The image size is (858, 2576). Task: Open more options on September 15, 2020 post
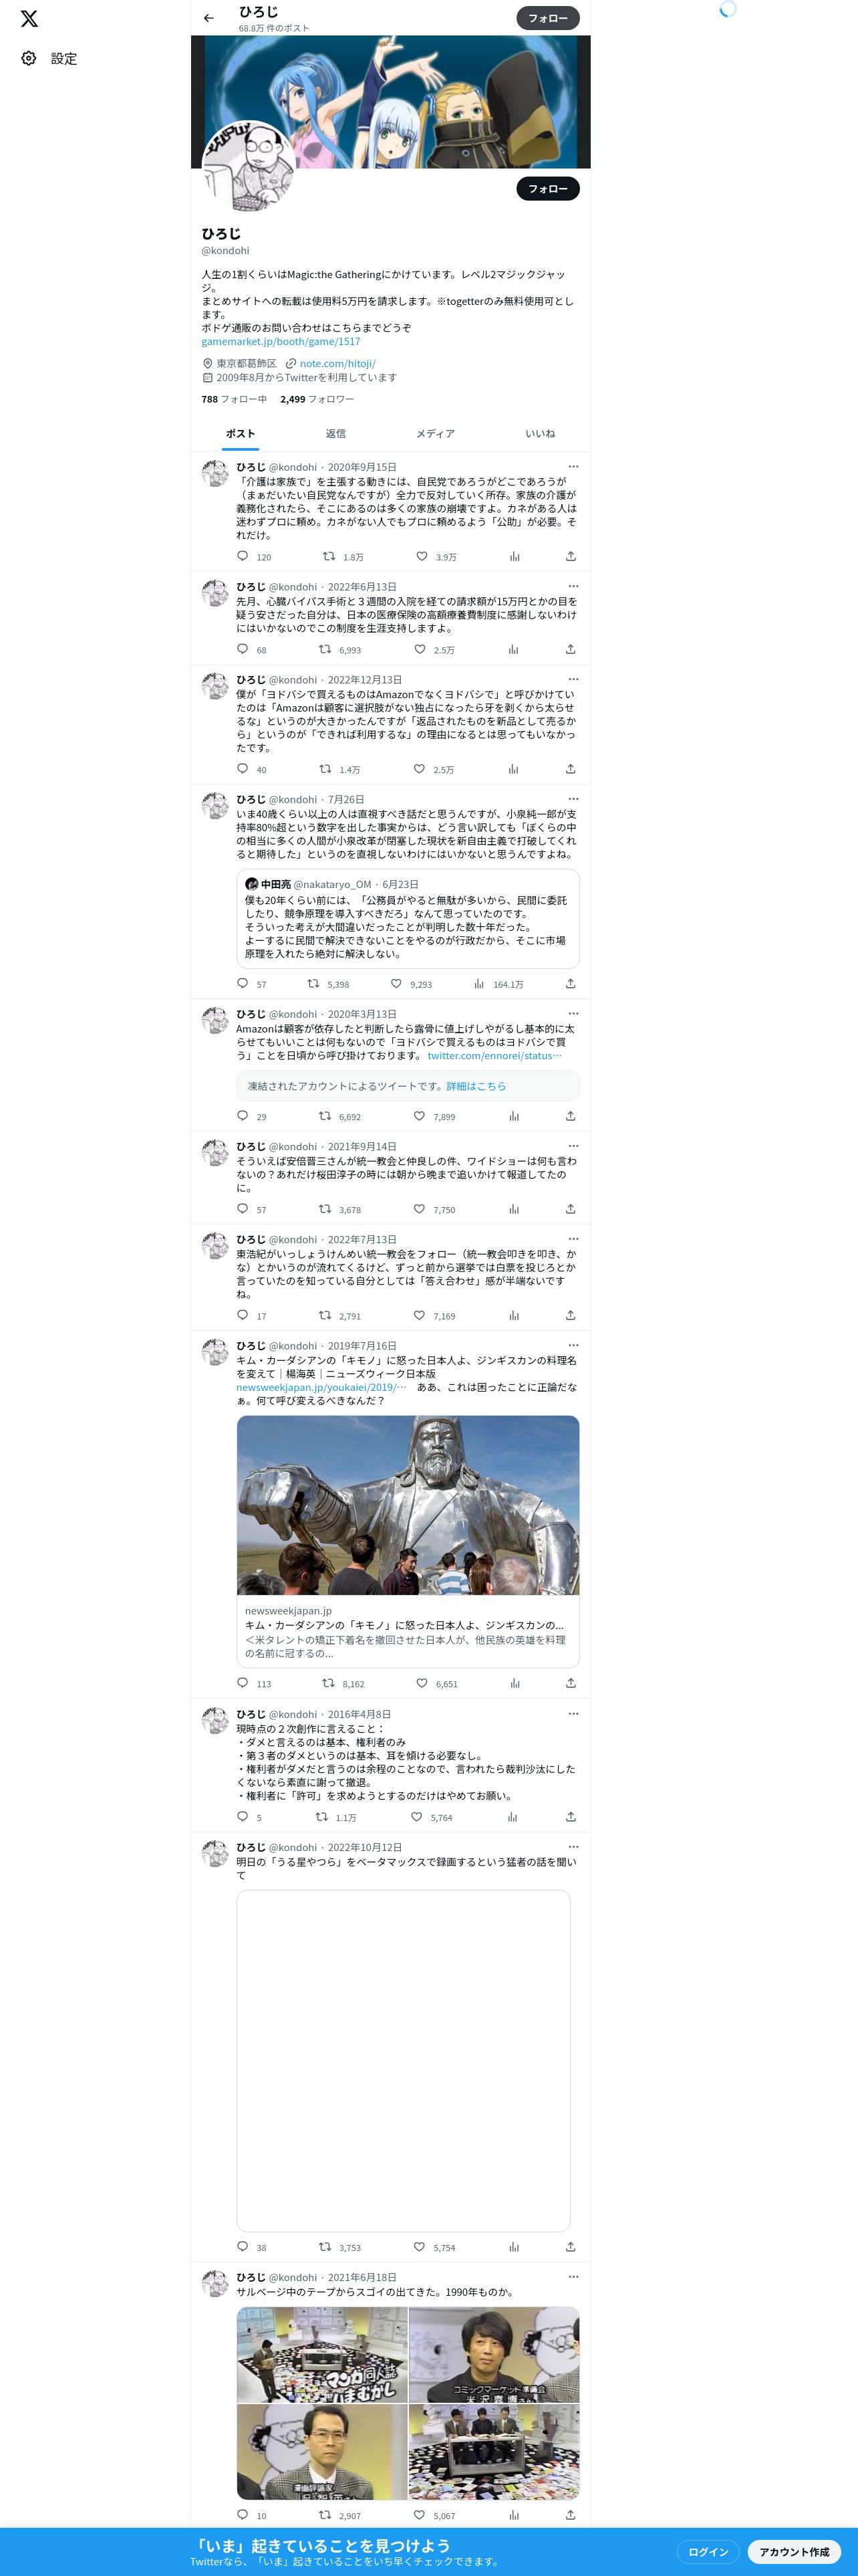573,467
